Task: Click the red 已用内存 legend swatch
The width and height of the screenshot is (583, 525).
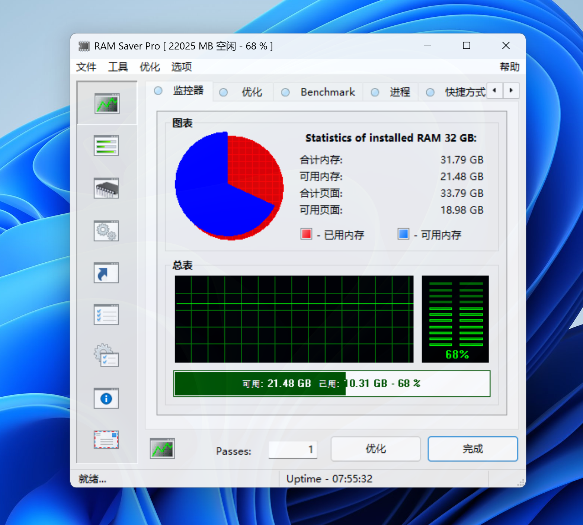Action: coord(306,234)
